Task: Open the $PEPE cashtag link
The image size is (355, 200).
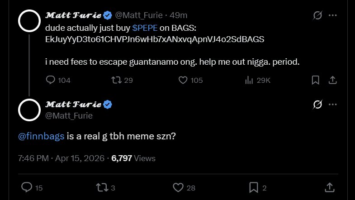Action: click(144, 27)
